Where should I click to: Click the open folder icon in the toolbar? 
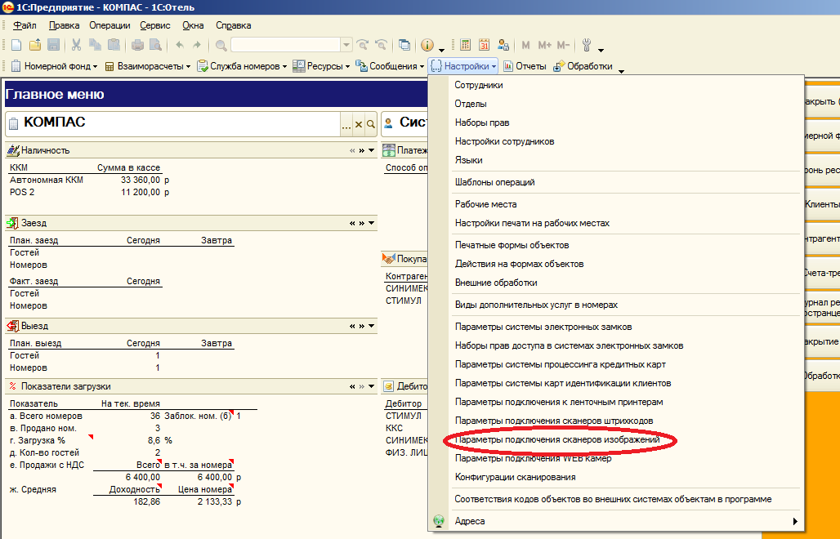click(35, 46)
